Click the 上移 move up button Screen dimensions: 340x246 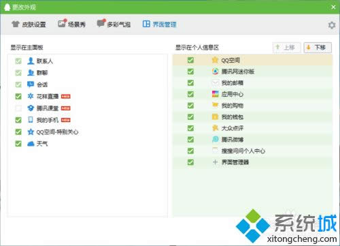pos(287,48)
